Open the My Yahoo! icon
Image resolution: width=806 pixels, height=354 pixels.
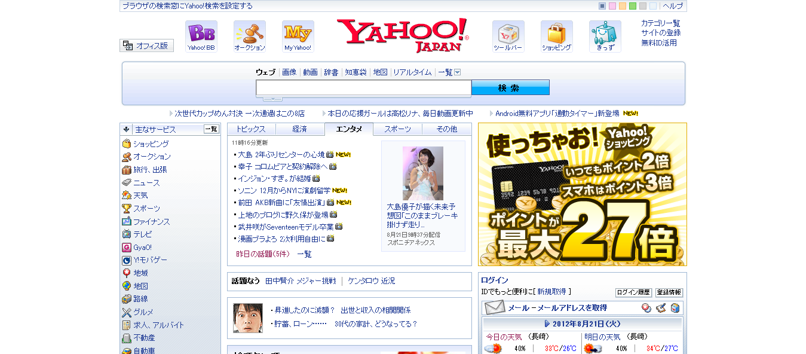click(298, 36)
